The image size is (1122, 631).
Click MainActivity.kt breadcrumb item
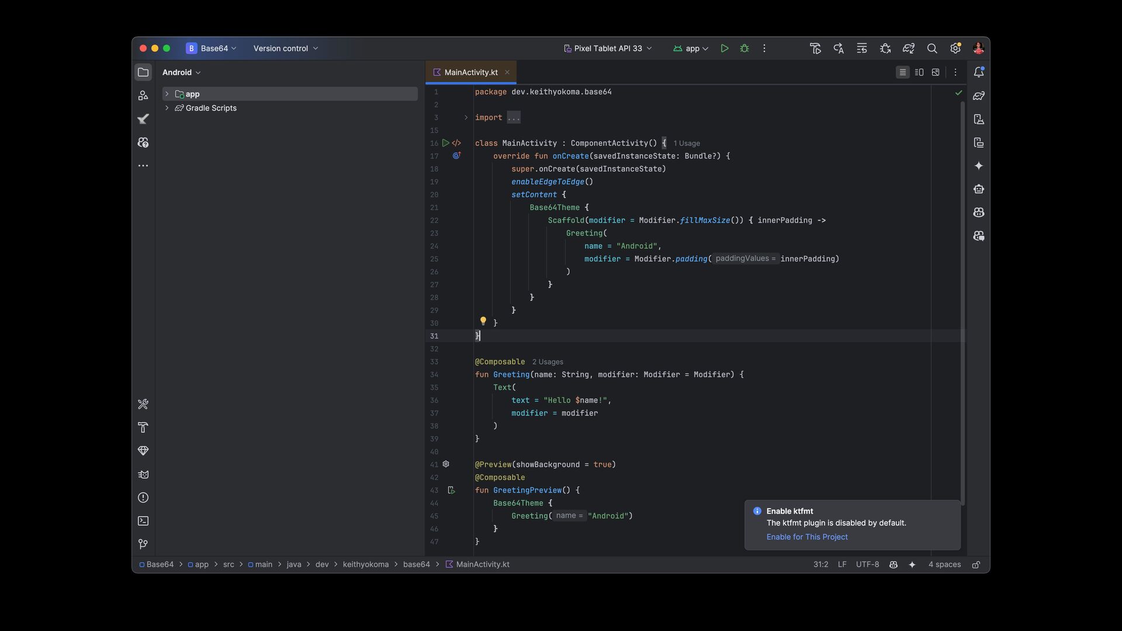[477, 564]
